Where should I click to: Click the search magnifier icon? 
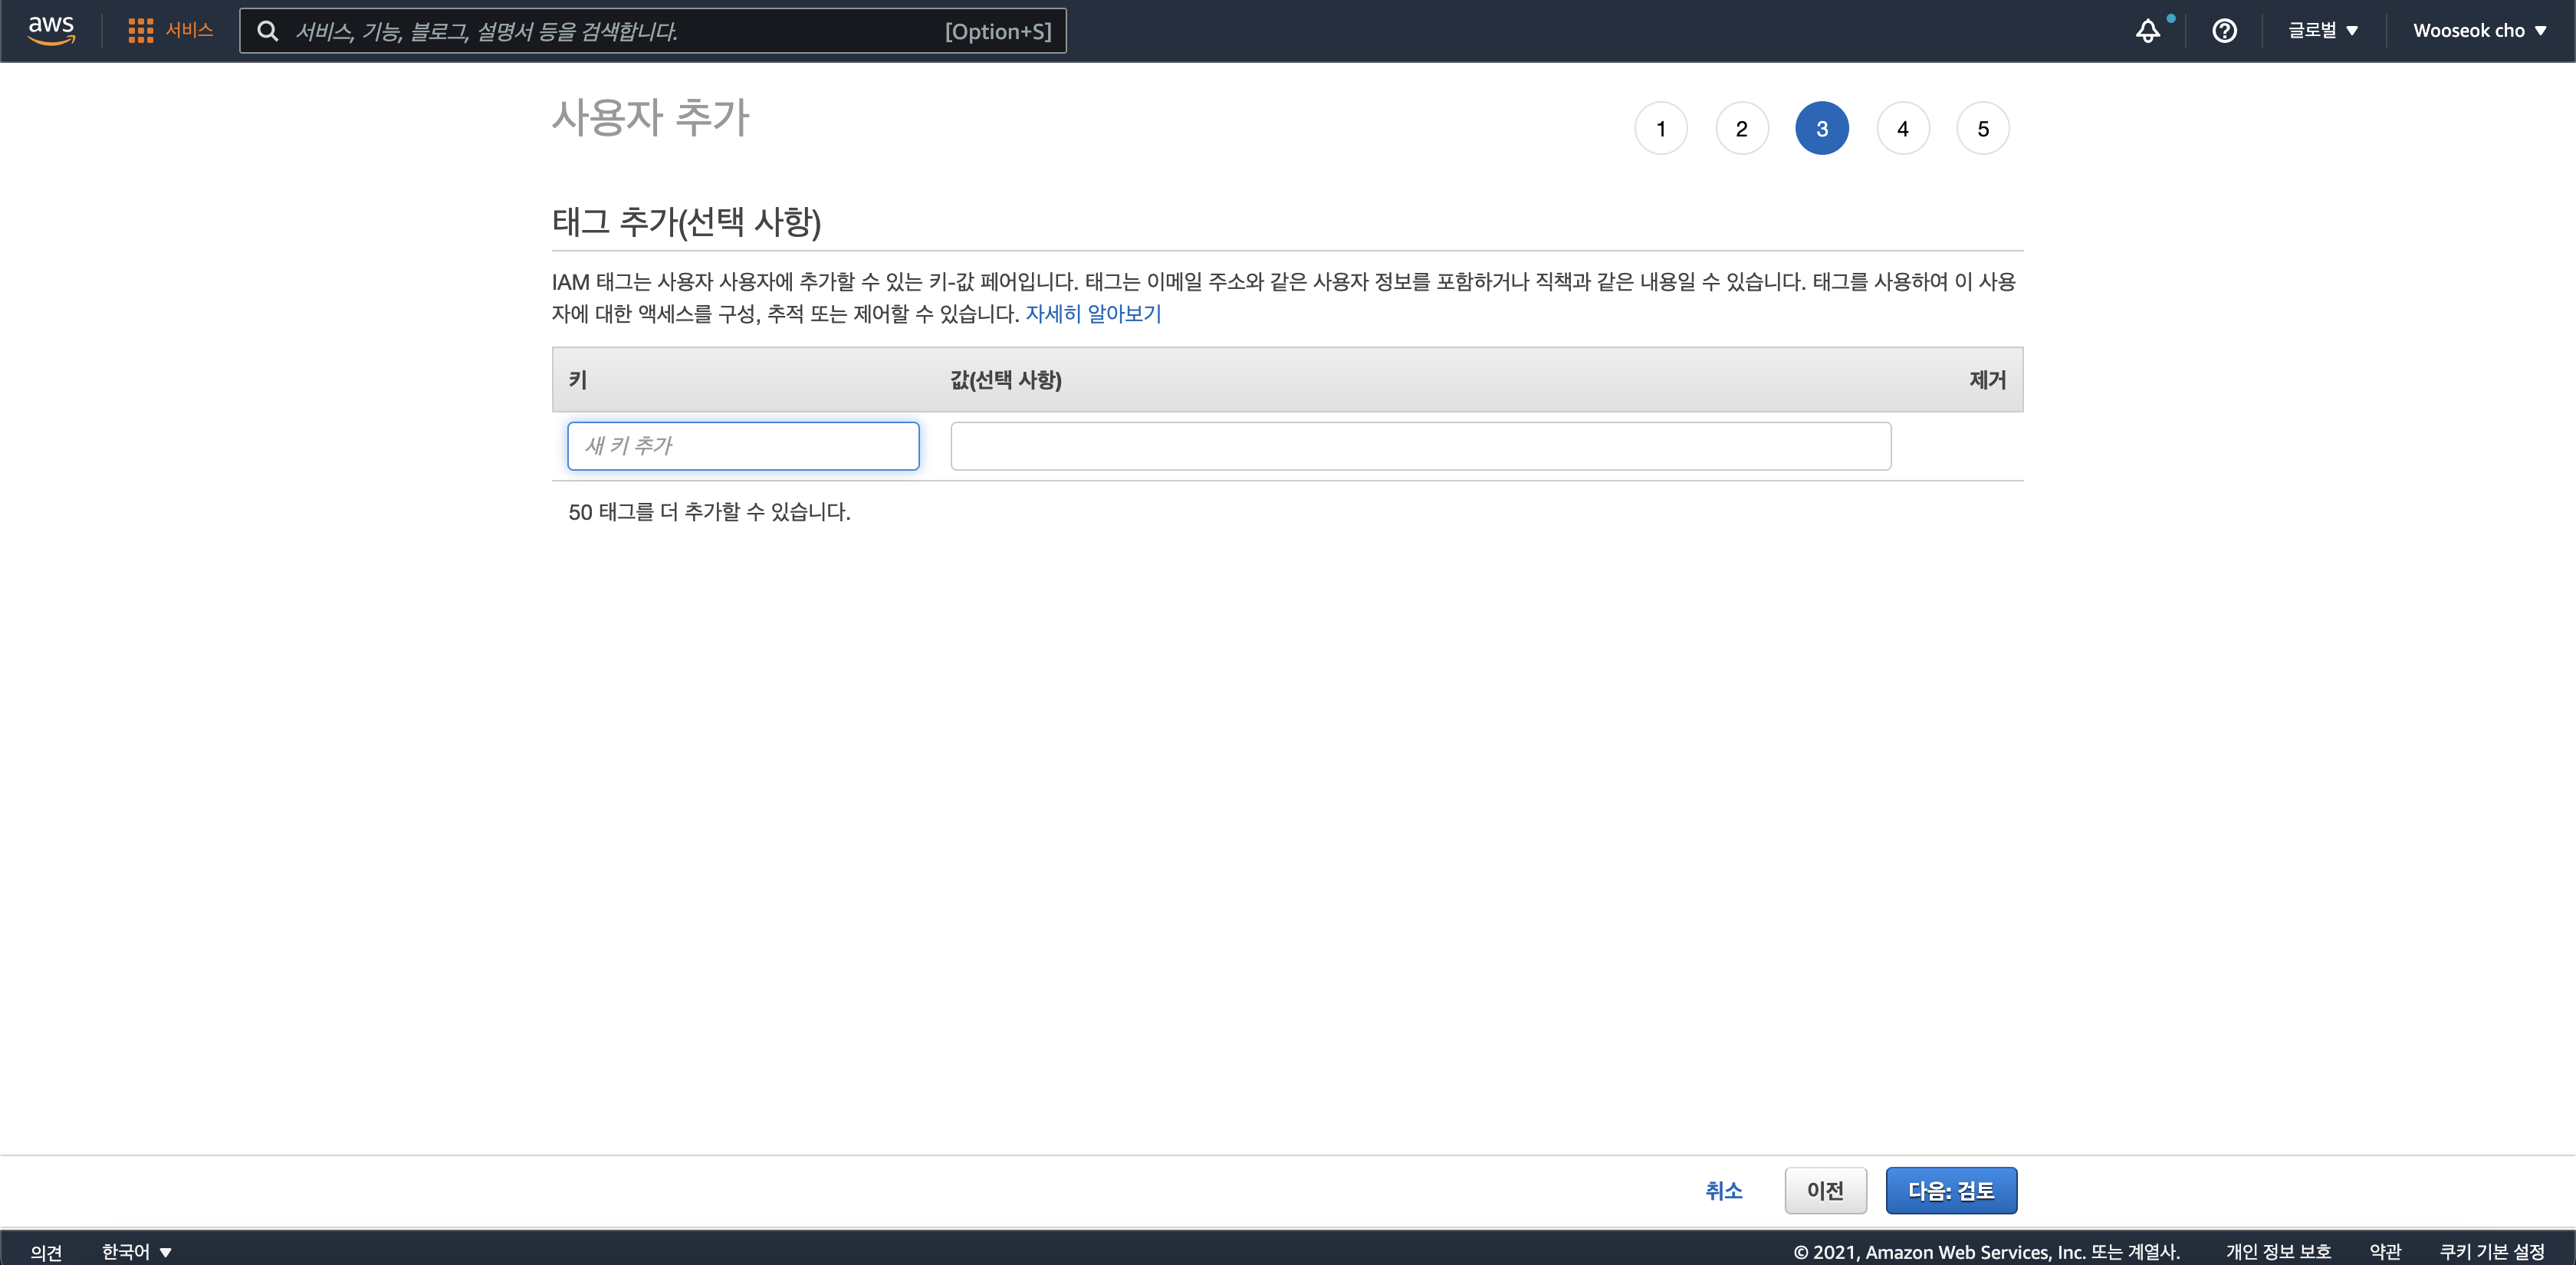(268, 31)
